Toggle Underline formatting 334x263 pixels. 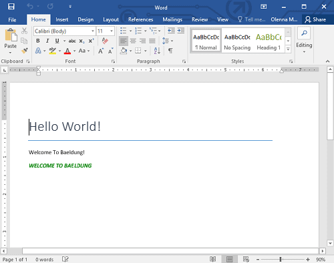click(57, 41)
